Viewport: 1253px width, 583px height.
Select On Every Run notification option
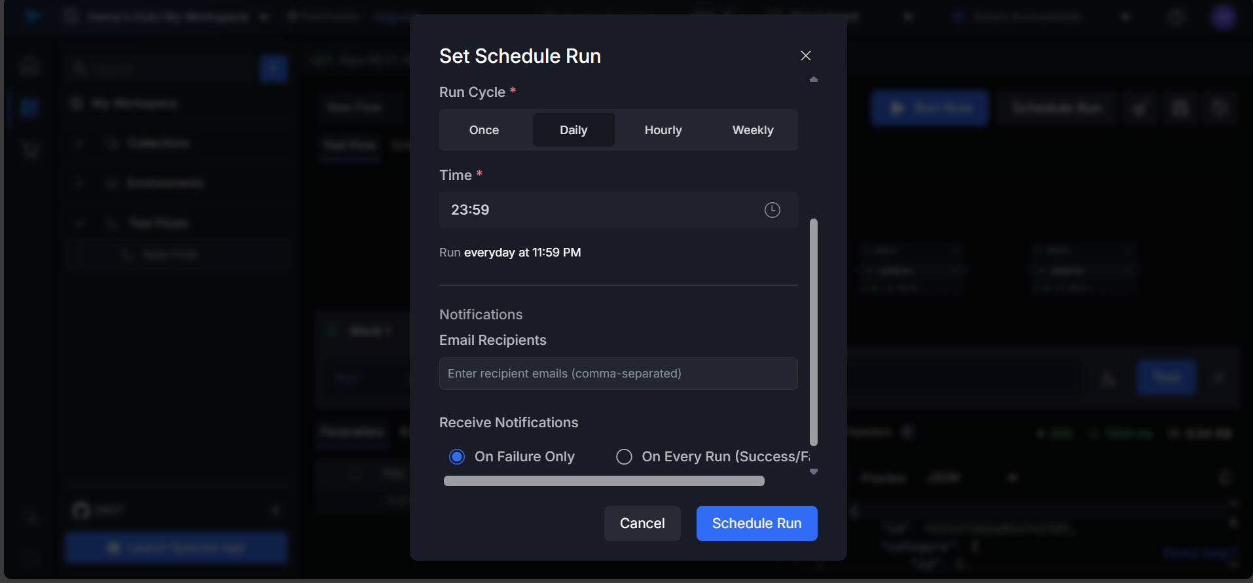point(624,457)
